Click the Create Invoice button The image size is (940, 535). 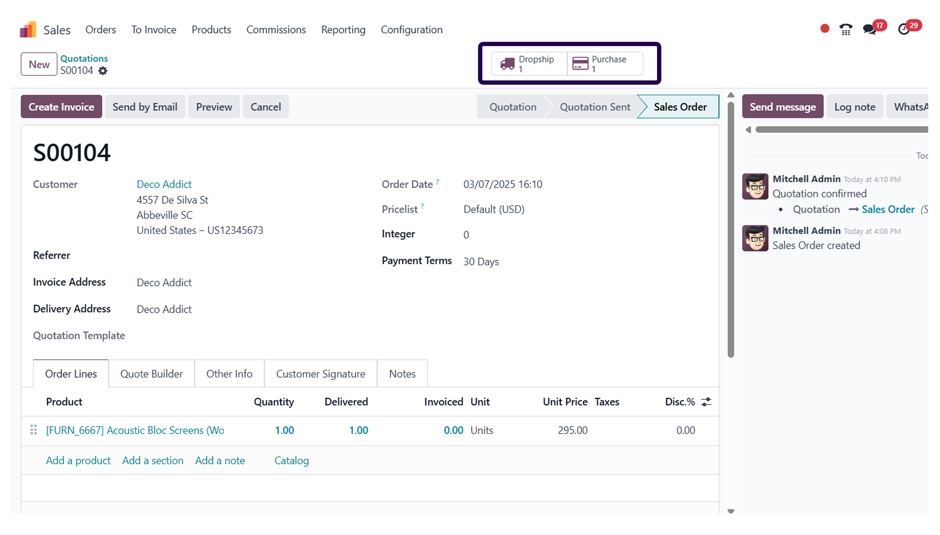pyautogui.click(x=61, y=107)
